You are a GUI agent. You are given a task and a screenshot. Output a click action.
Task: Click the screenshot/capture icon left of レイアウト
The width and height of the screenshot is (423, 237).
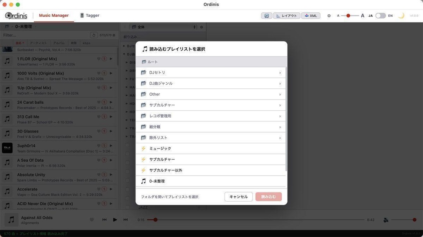[266, 15]
